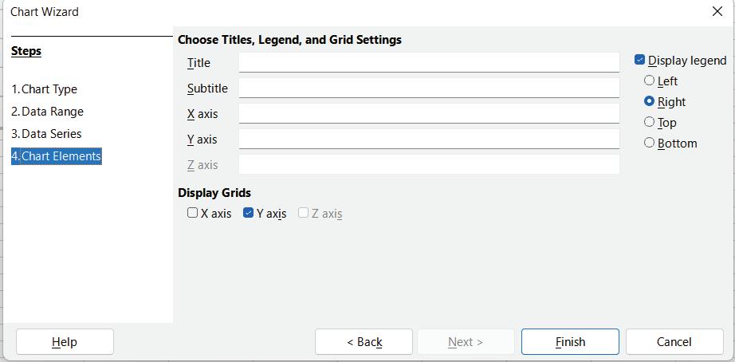Open the Data Range step
This screenshot has height=362, width=735.
pos(48,112)
